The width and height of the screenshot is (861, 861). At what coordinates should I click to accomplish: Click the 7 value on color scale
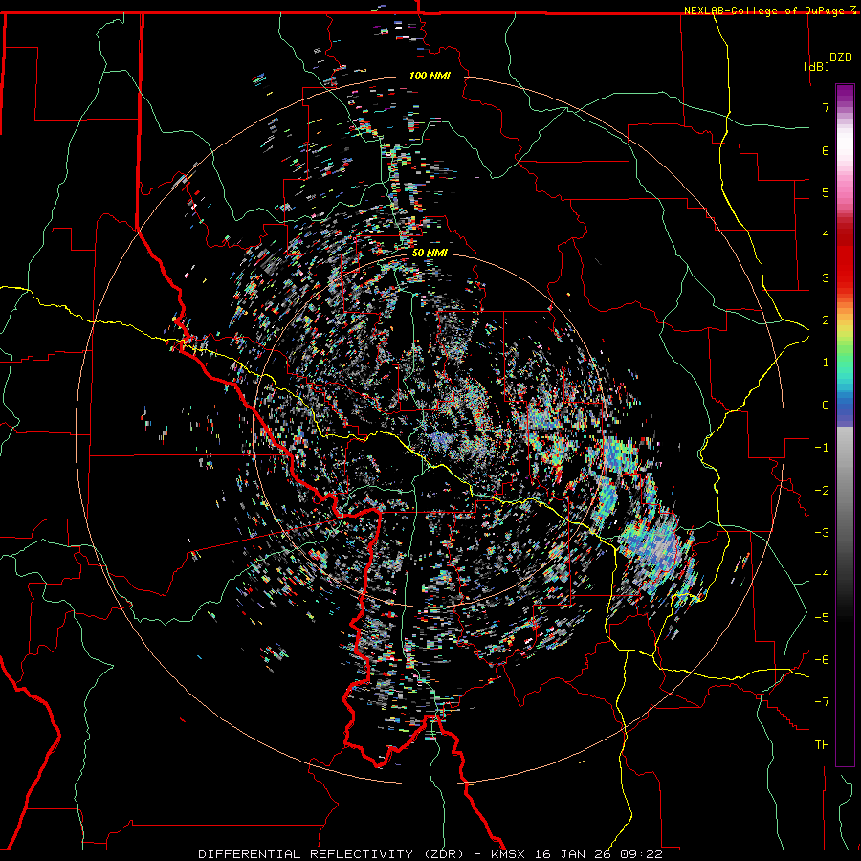[x=826, y=107]
